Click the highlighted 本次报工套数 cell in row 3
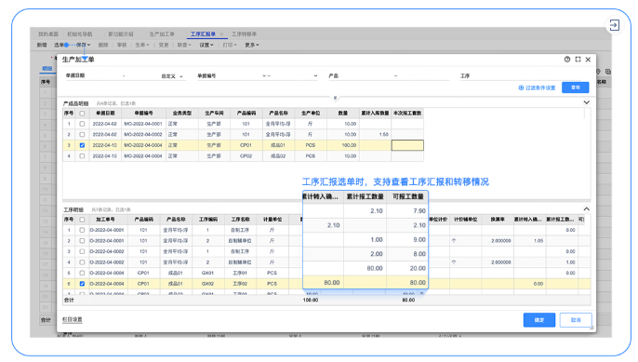The image size is (638, 362). click(407, 145)
